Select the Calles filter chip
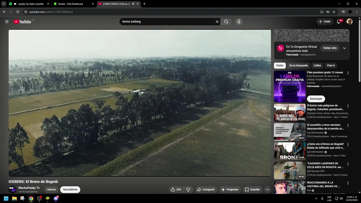The image size is (361, 203). tap(317, 65)
